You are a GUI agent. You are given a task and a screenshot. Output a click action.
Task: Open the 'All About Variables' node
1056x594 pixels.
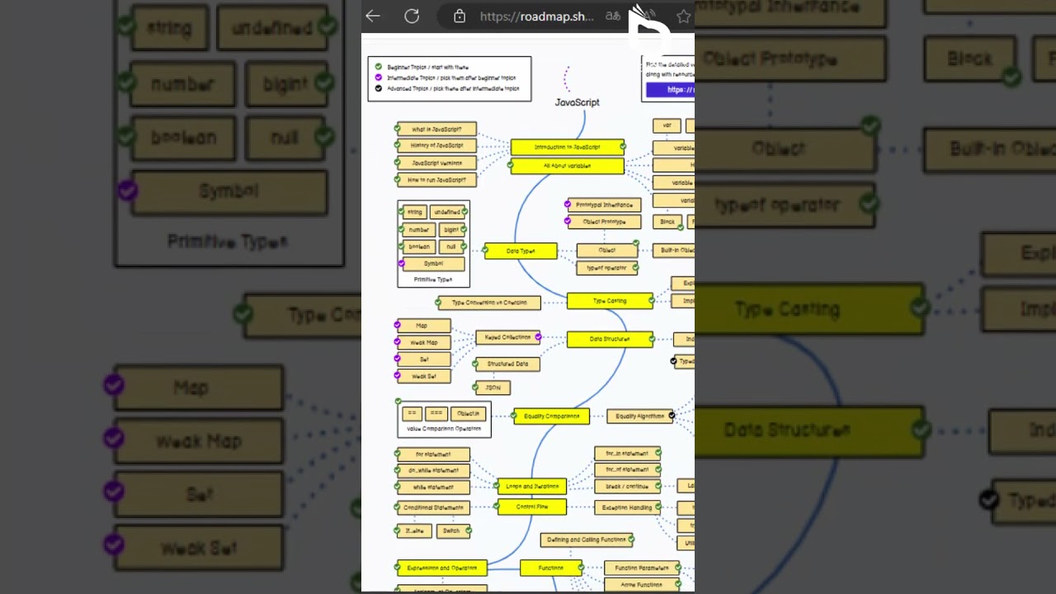point(567,166)
